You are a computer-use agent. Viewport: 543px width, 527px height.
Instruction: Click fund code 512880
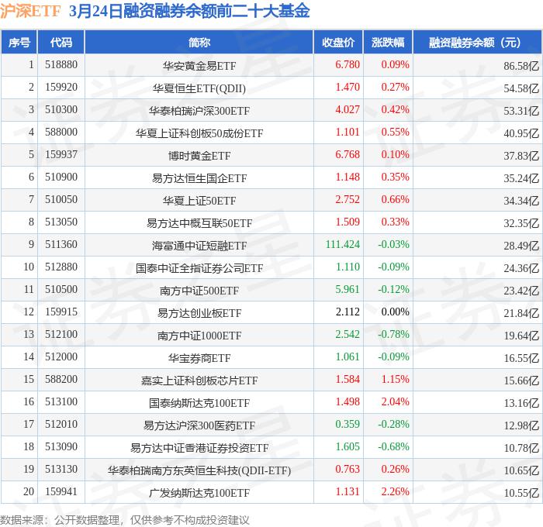tap(61, 267)
